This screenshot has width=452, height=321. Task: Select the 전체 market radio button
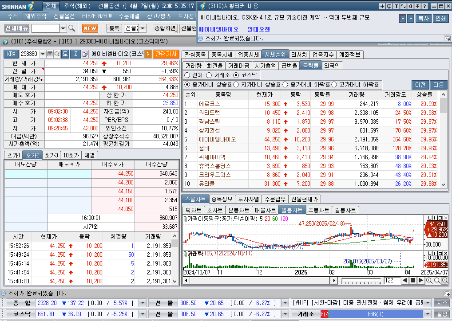(187, 75)
